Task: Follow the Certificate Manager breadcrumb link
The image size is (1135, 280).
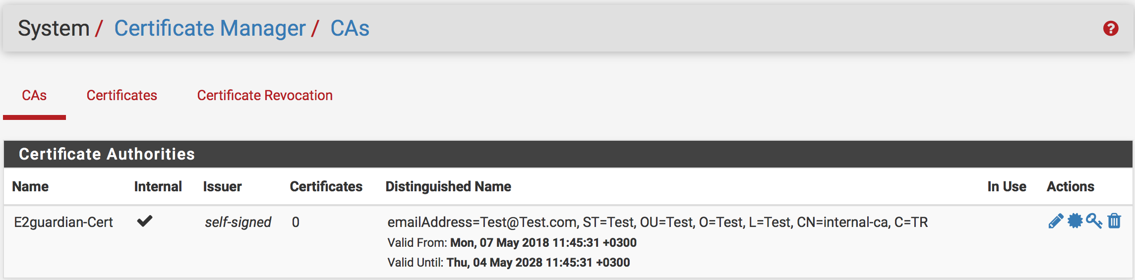Action: [210, 28]
